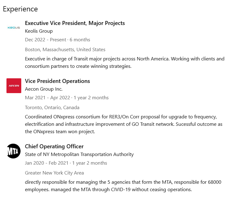Click the Dec 2022 - Present date range
The height and width of the screenshot is (197, 228).
point(46,40)
